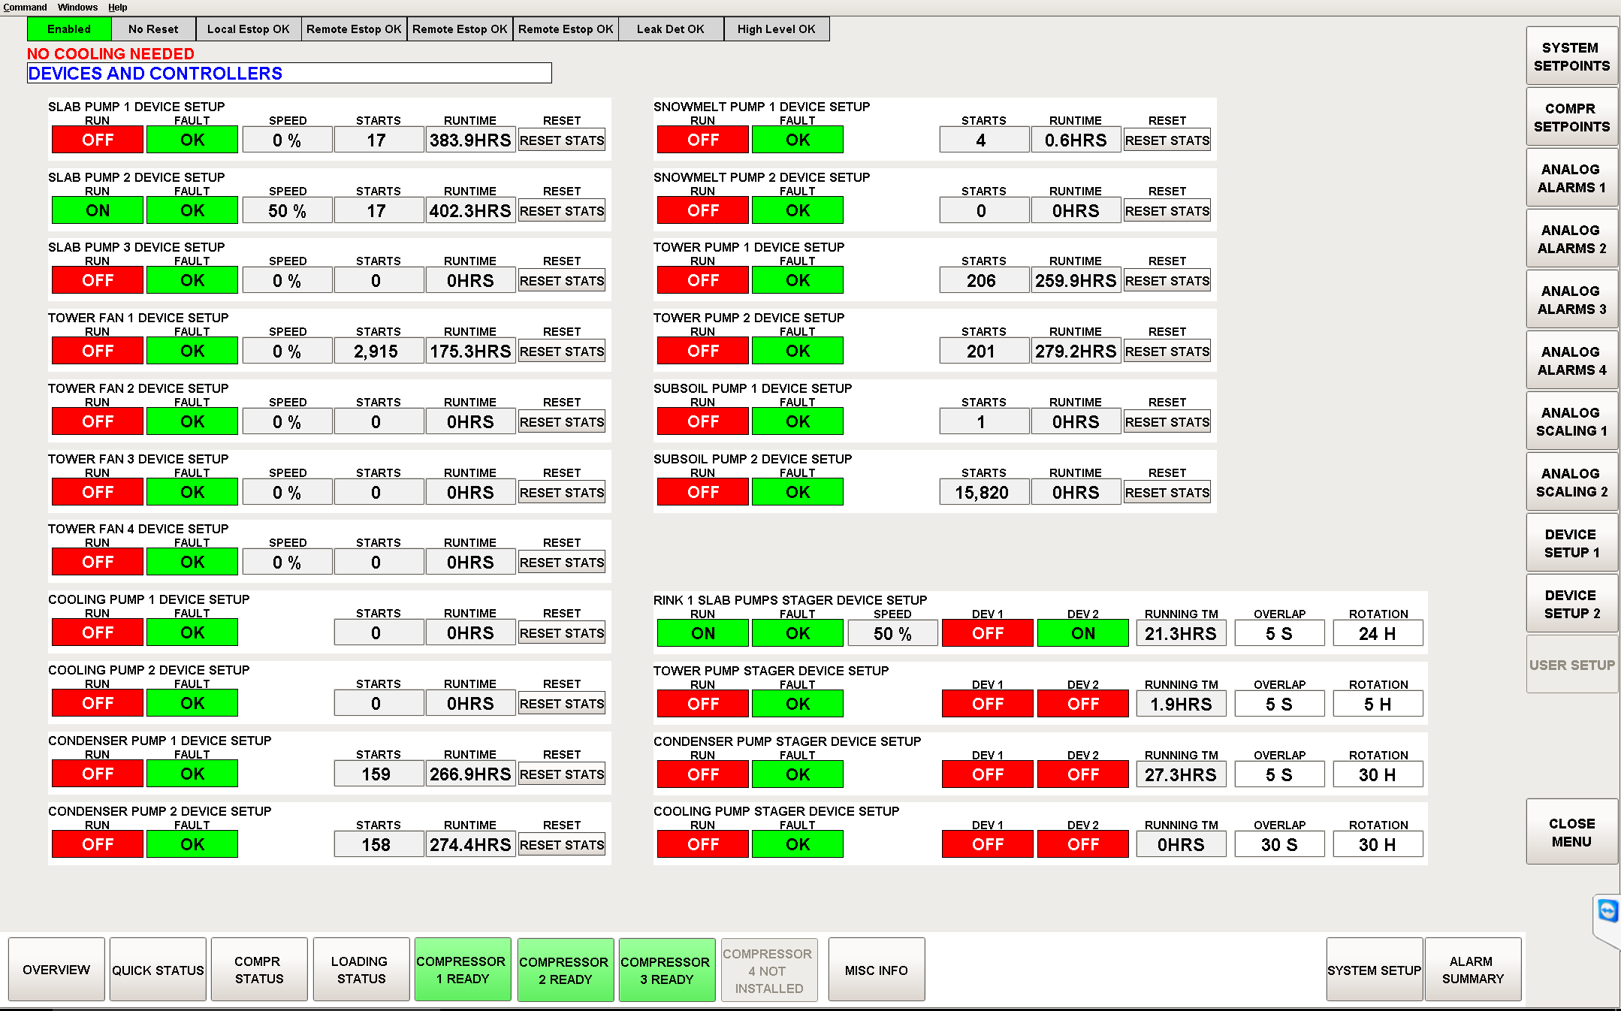Click CLOSE MENU
Screen dimensions: 1621x1011
pos(1571,831)
